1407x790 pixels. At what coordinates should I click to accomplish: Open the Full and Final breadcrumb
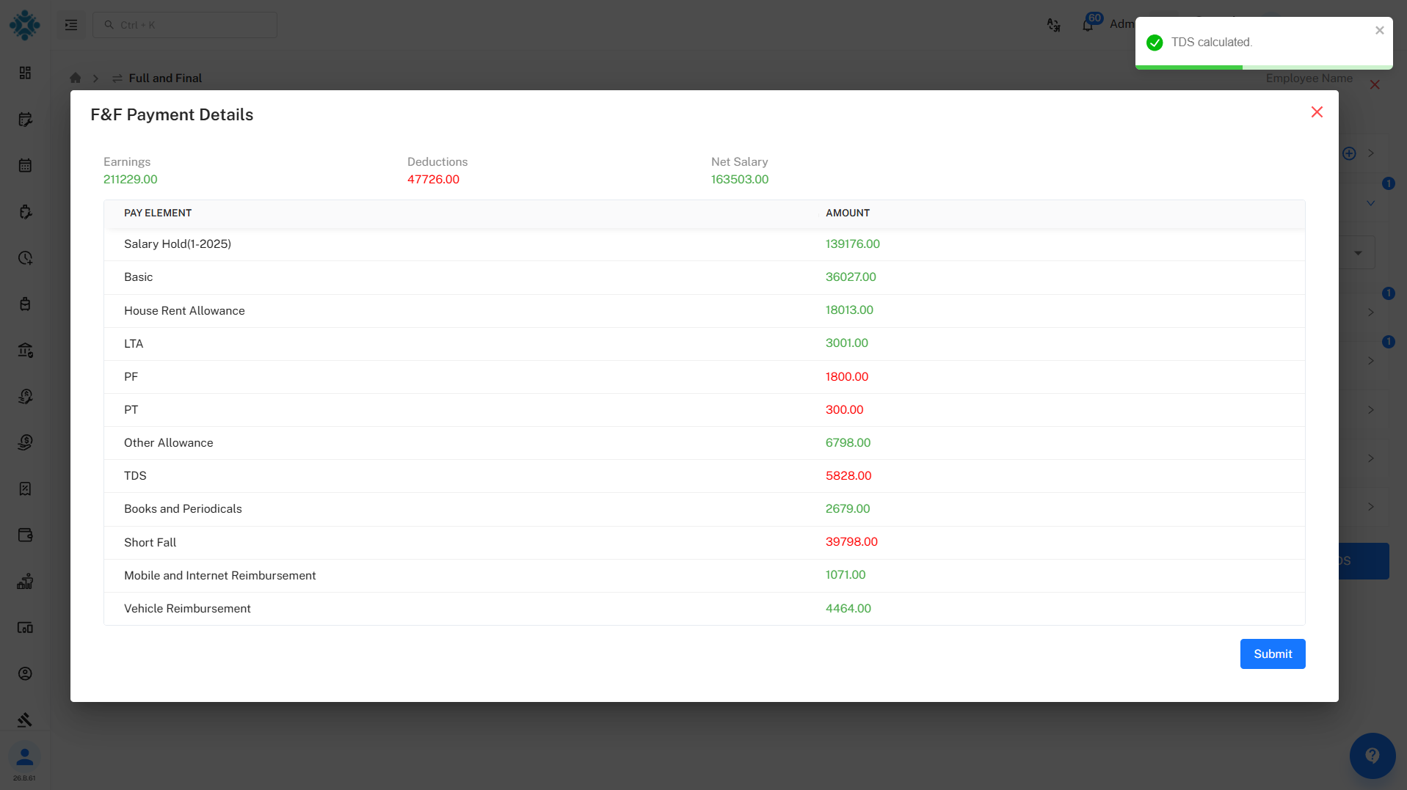(165, 78)
